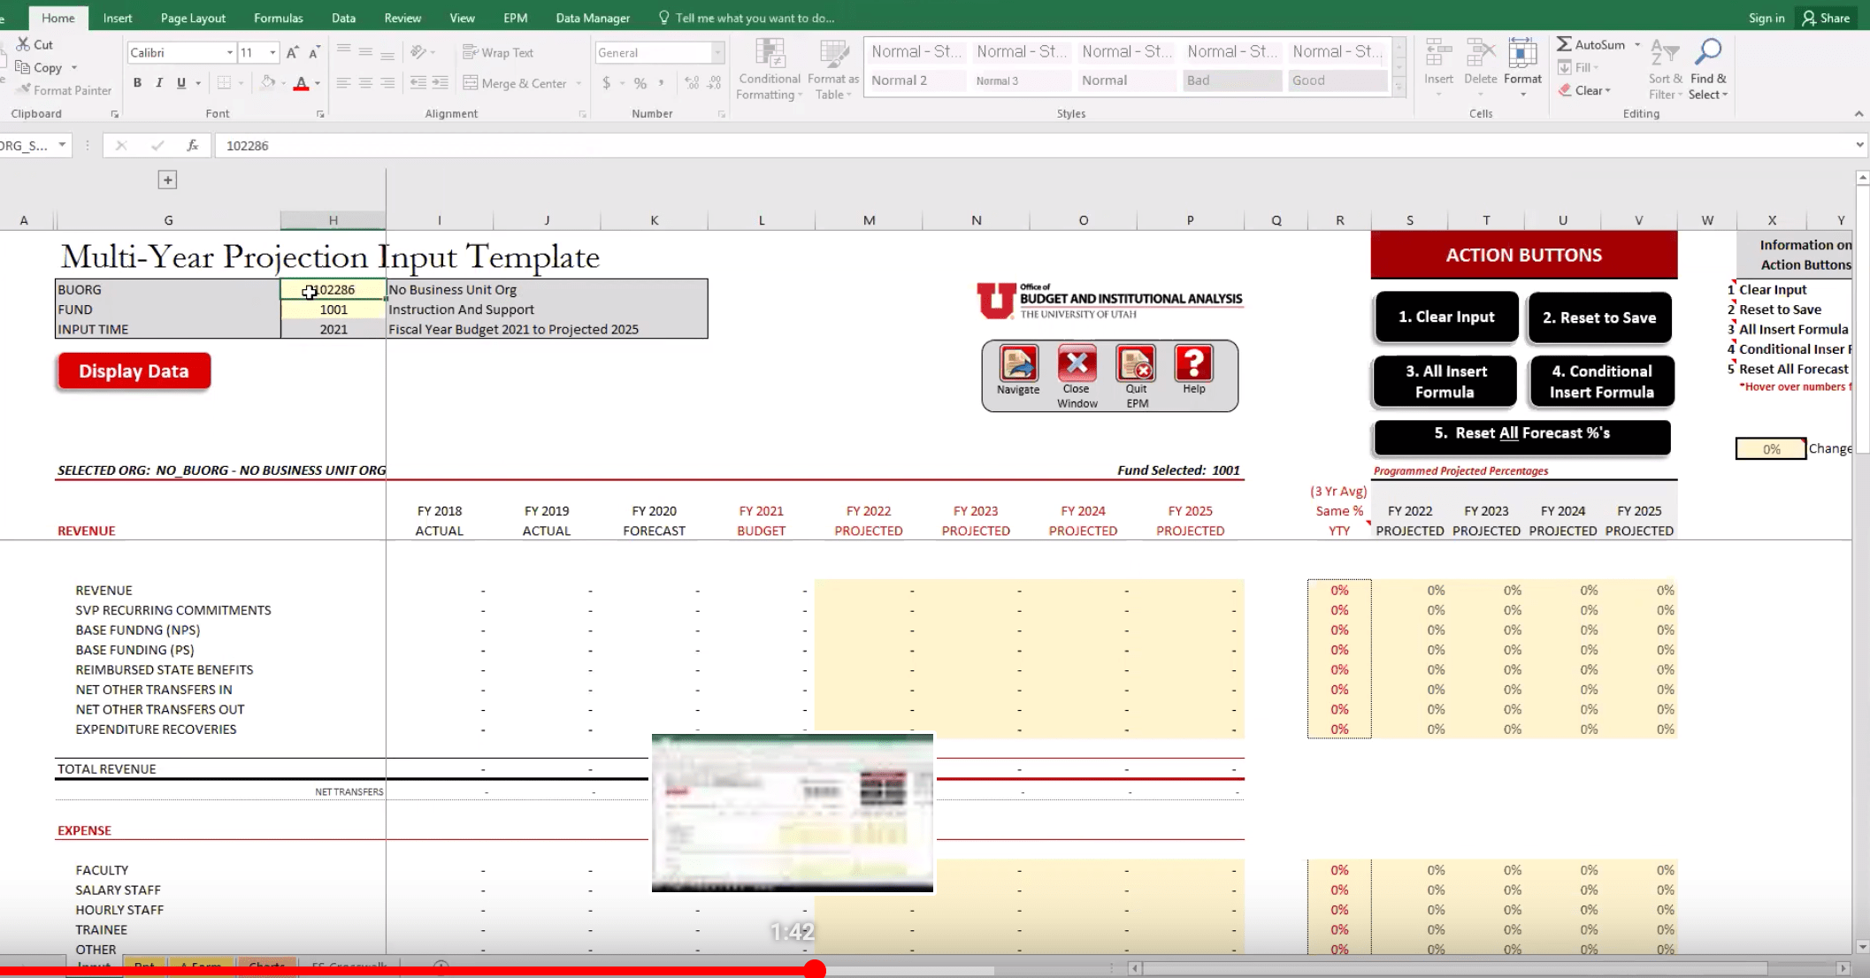This screenshot has height=978, width=1870.
Task: Apply the red Font Color swatch
Action: 301,83
